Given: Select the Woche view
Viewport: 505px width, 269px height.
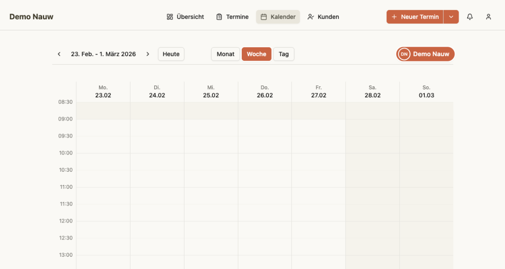Looking at the screenshot, I should coord(256,54).
